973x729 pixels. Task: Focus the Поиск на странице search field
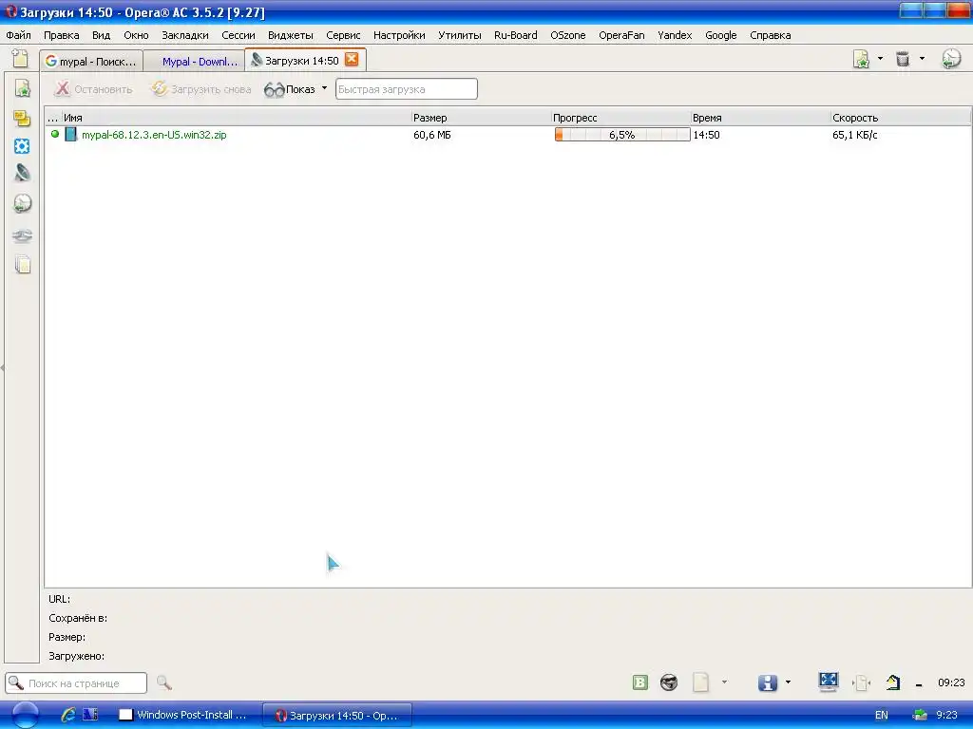[76, 683]
